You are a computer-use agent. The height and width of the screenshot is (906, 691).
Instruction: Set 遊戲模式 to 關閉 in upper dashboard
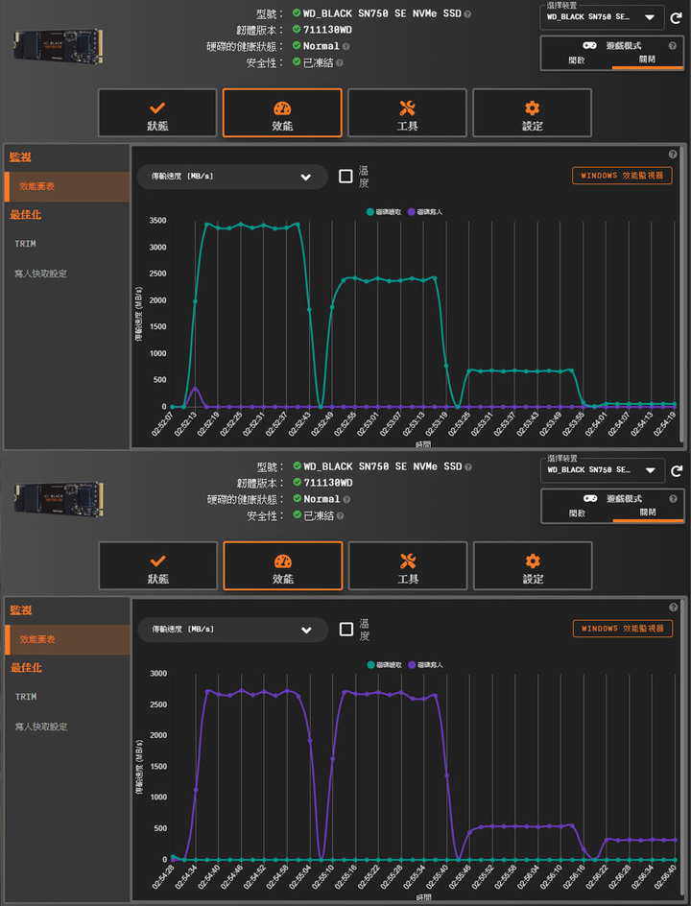(647, 60)
